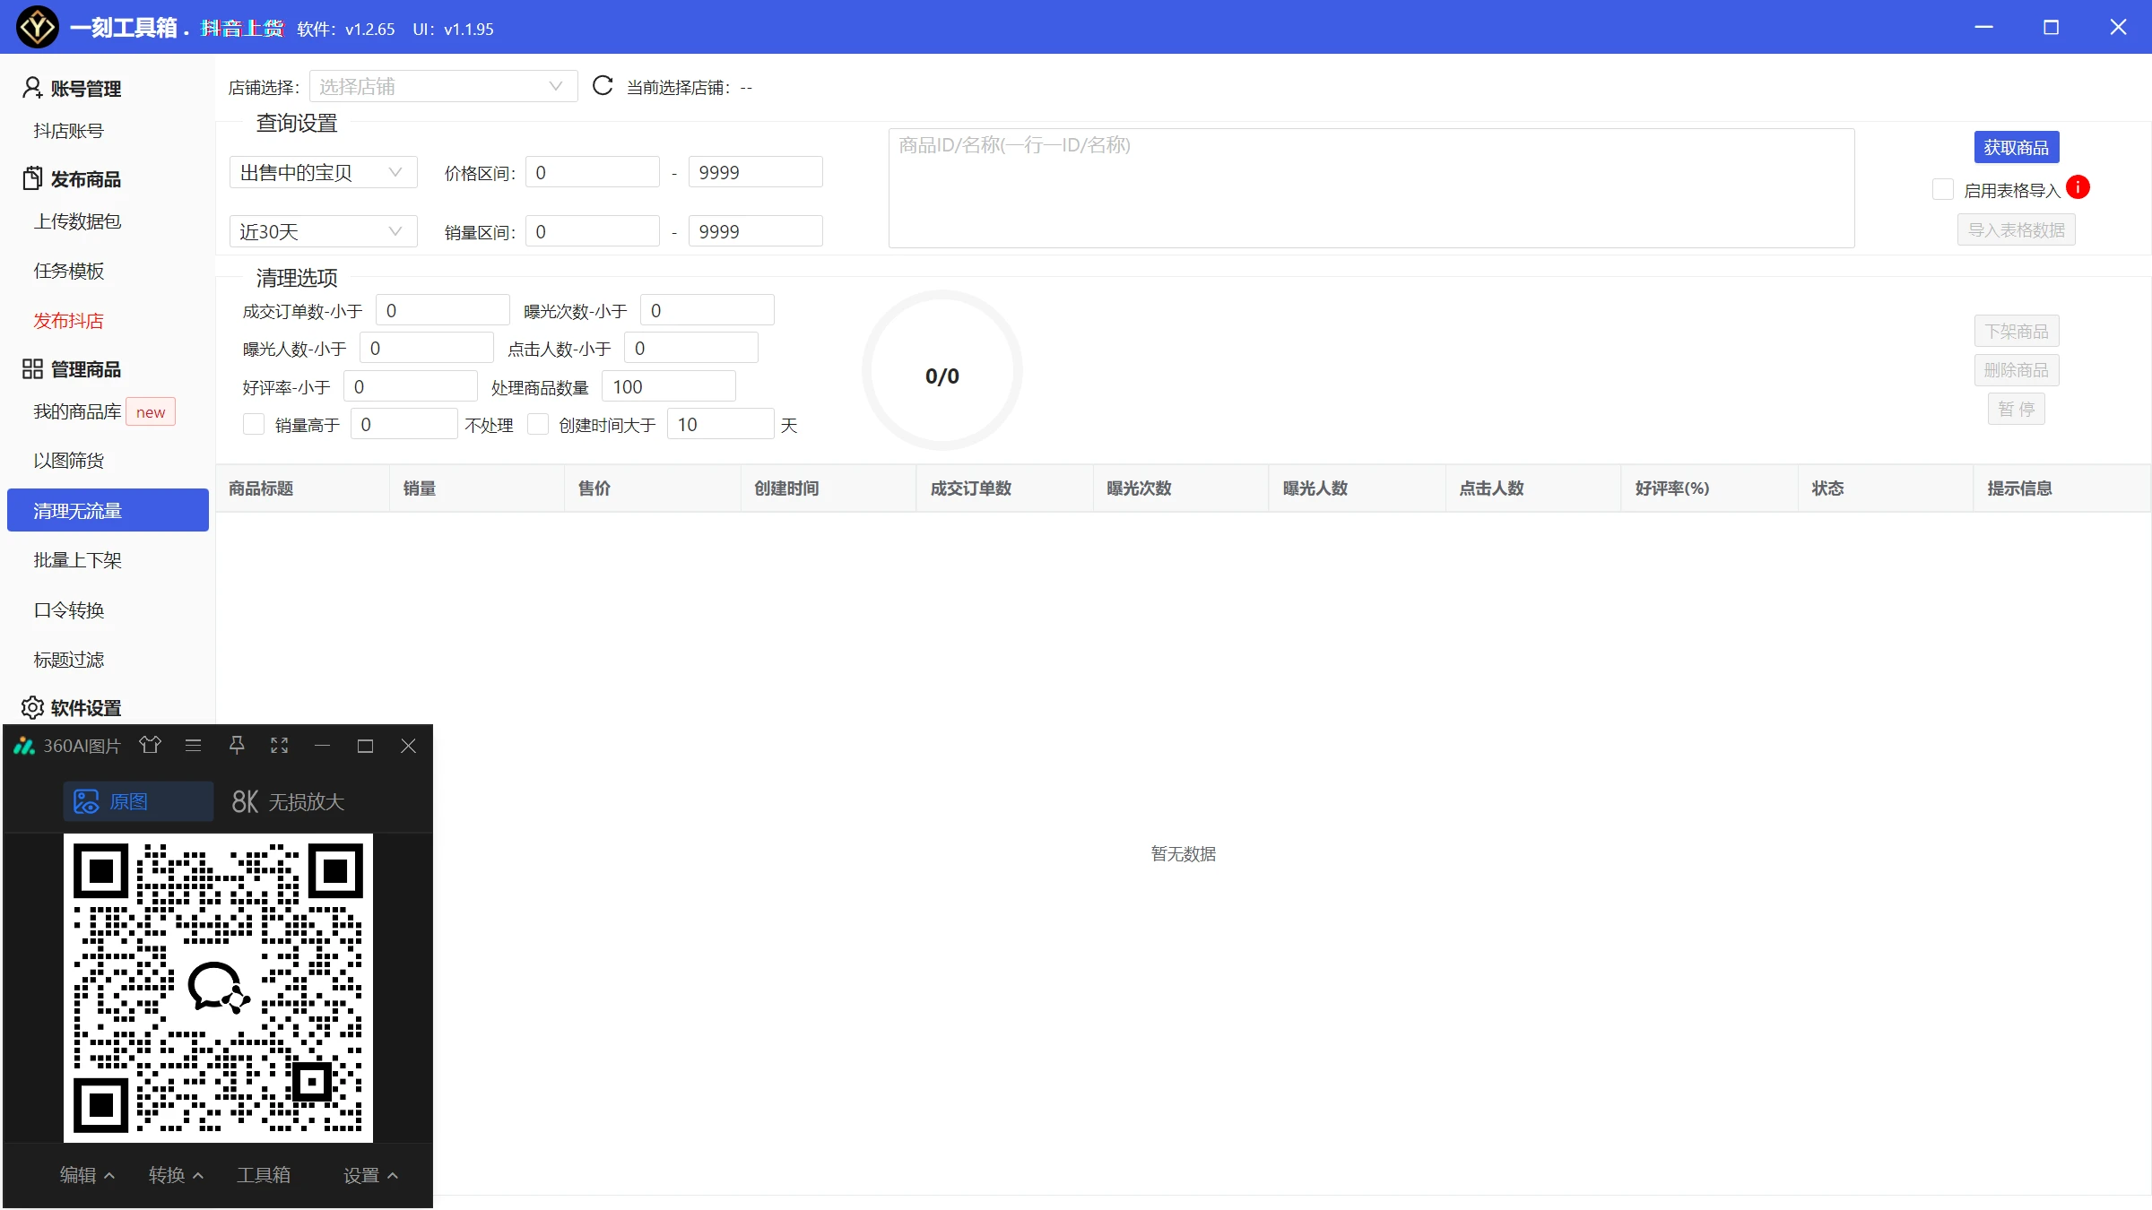The width and height of the screenshot is (2152, 1210).
Task: Focus the 价格区间 maximum 9999 field
Action: tap(755, 172)
